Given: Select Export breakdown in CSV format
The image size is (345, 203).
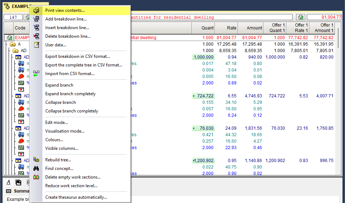Looking at the screenshot, I should [x=78, y=56].
